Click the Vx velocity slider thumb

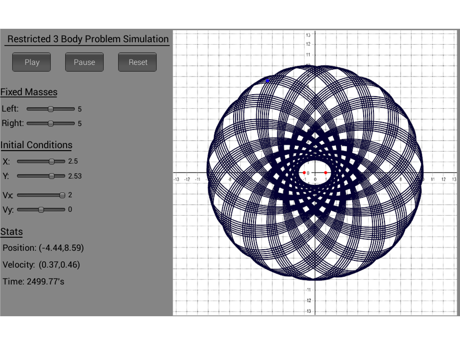coord(62,195)
